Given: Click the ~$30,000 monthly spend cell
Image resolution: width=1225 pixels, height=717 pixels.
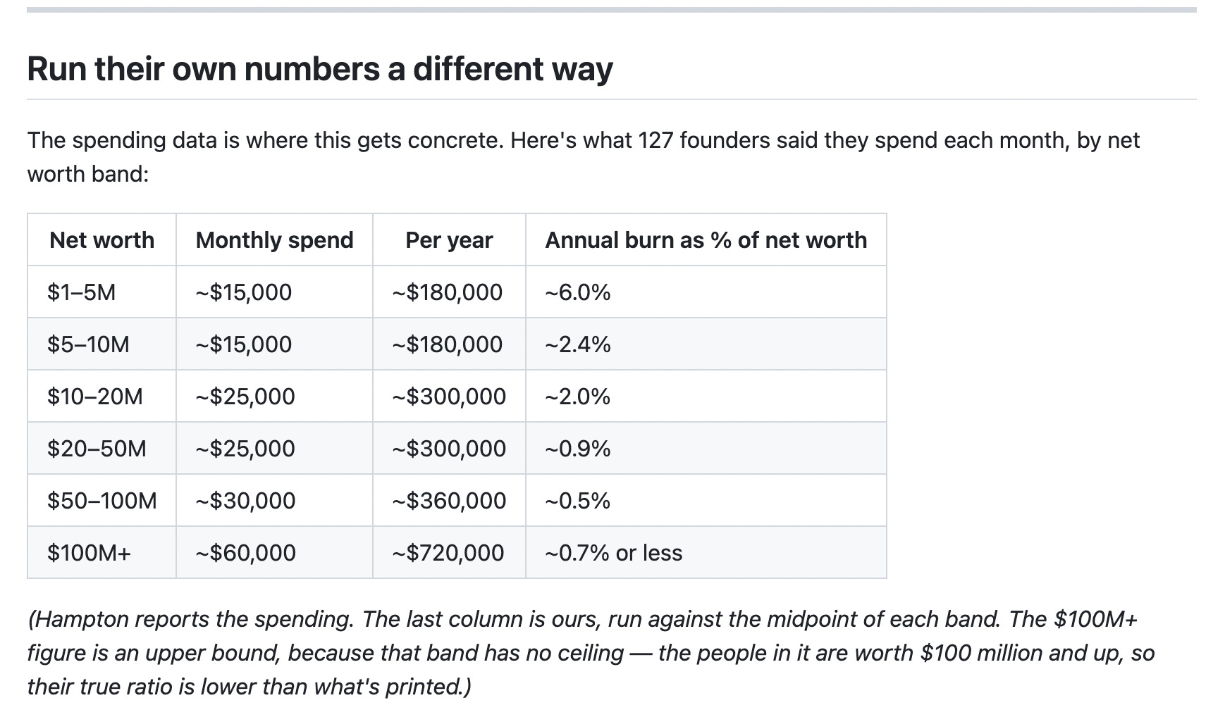Looking at the screenshot, I should 274,500.
